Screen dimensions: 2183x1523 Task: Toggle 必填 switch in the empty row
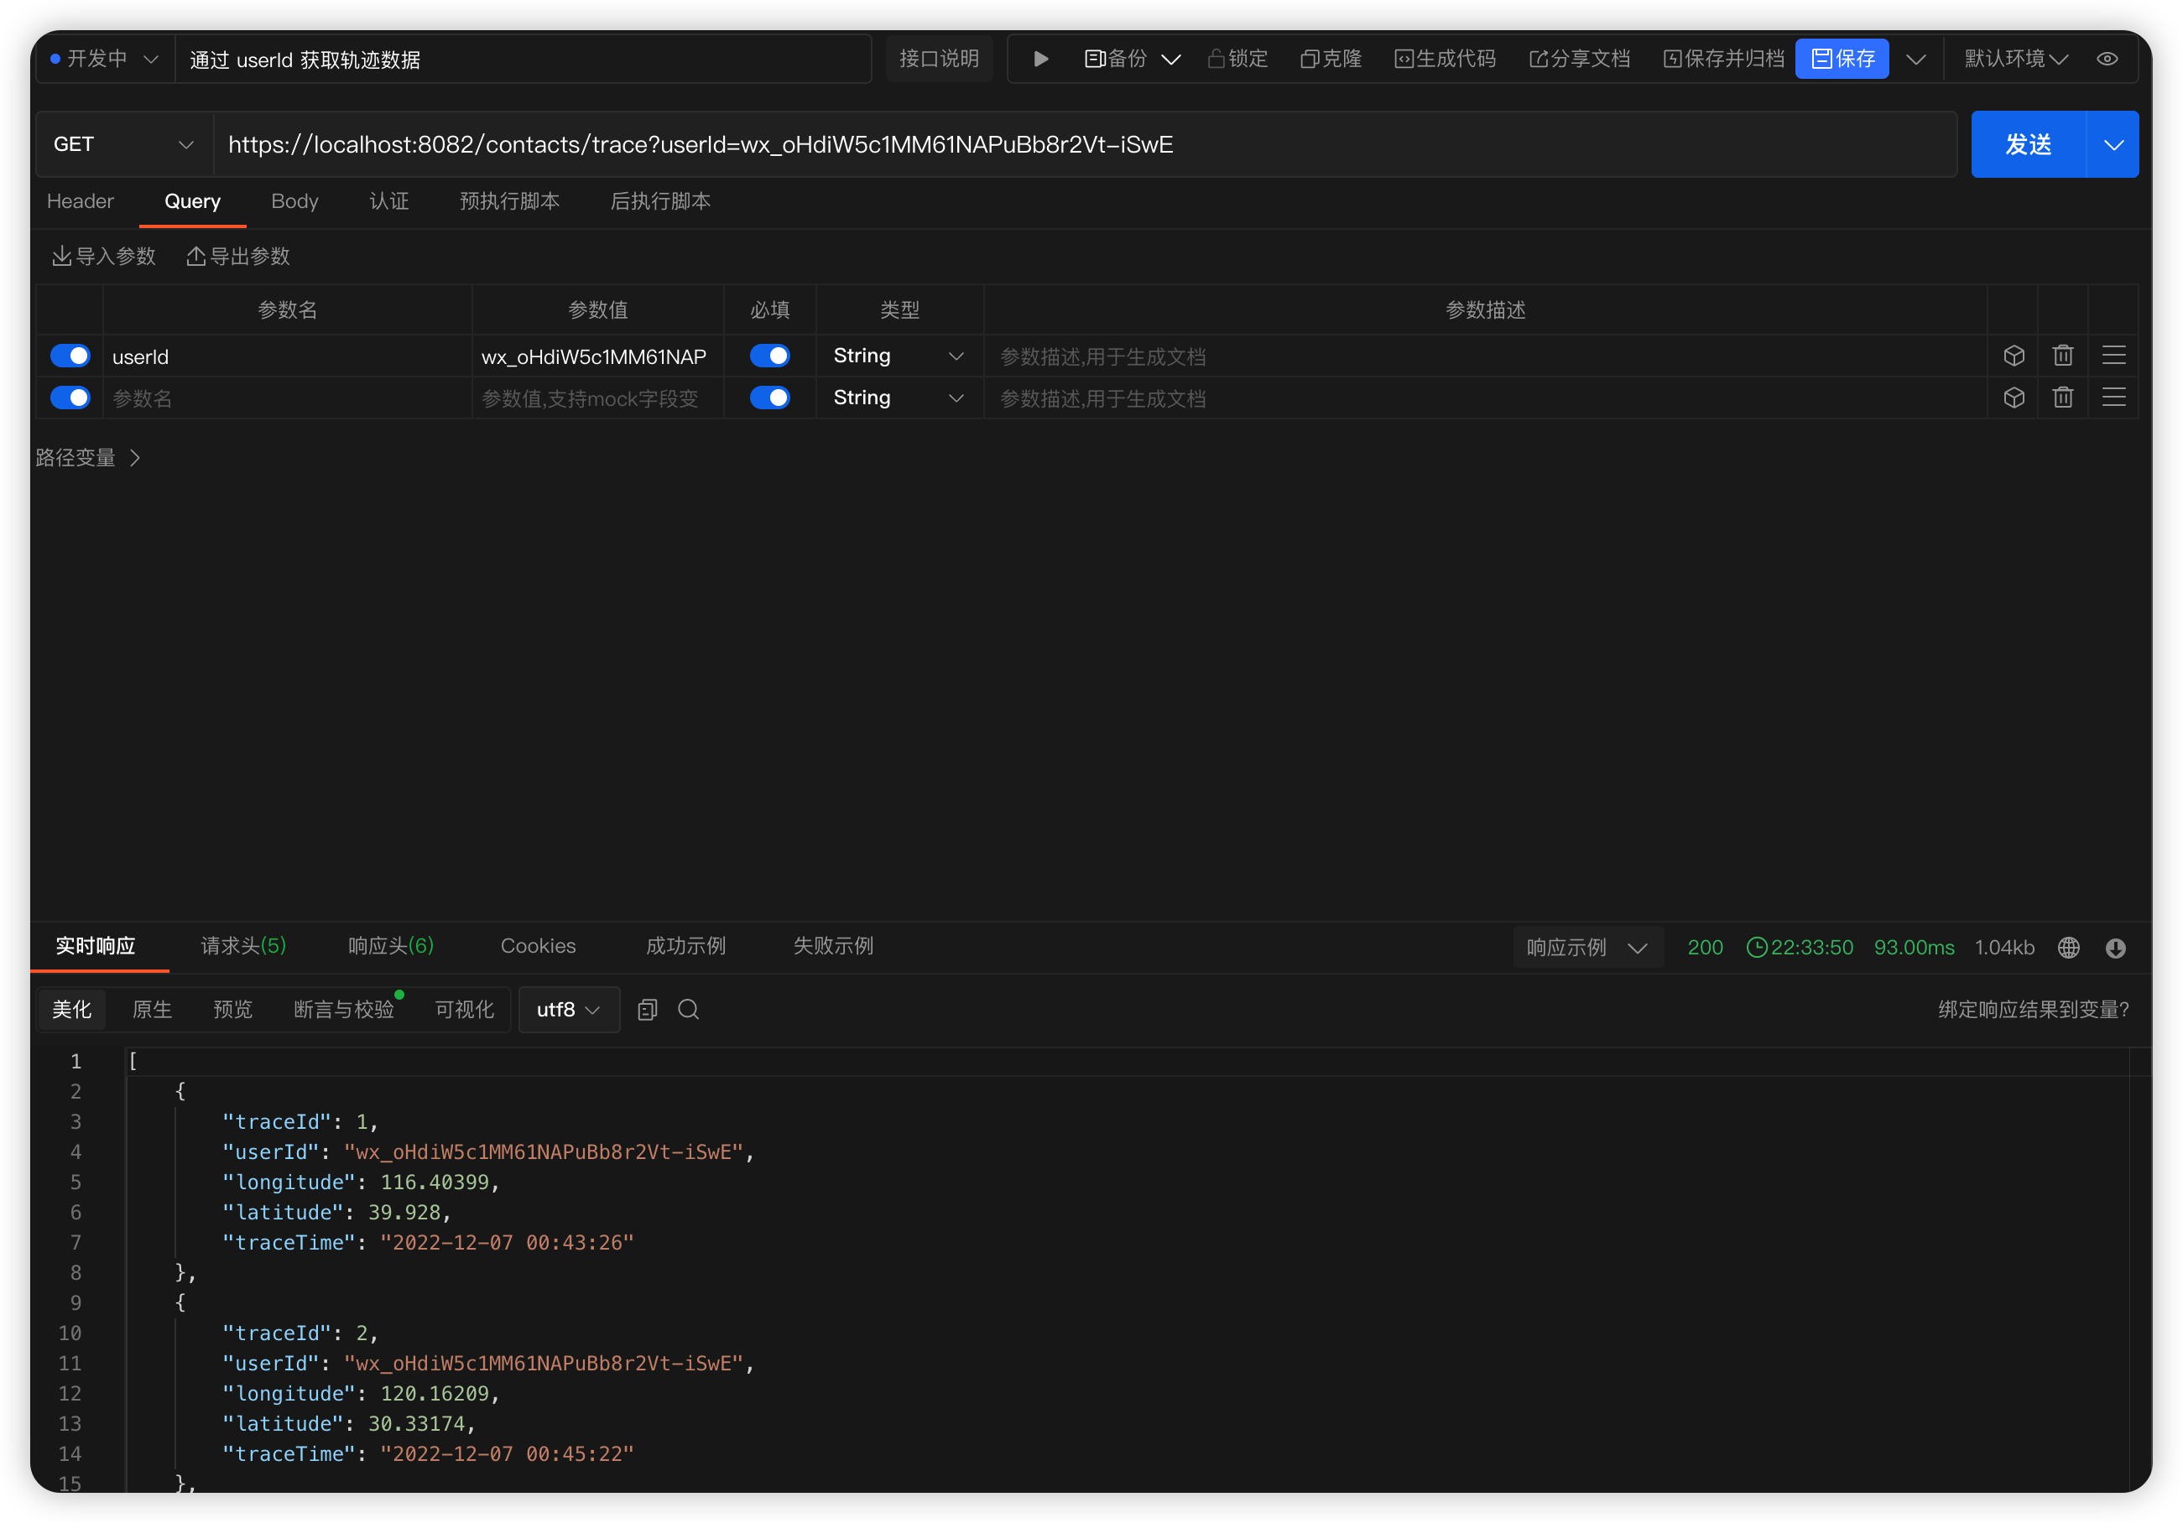[769, 398]
